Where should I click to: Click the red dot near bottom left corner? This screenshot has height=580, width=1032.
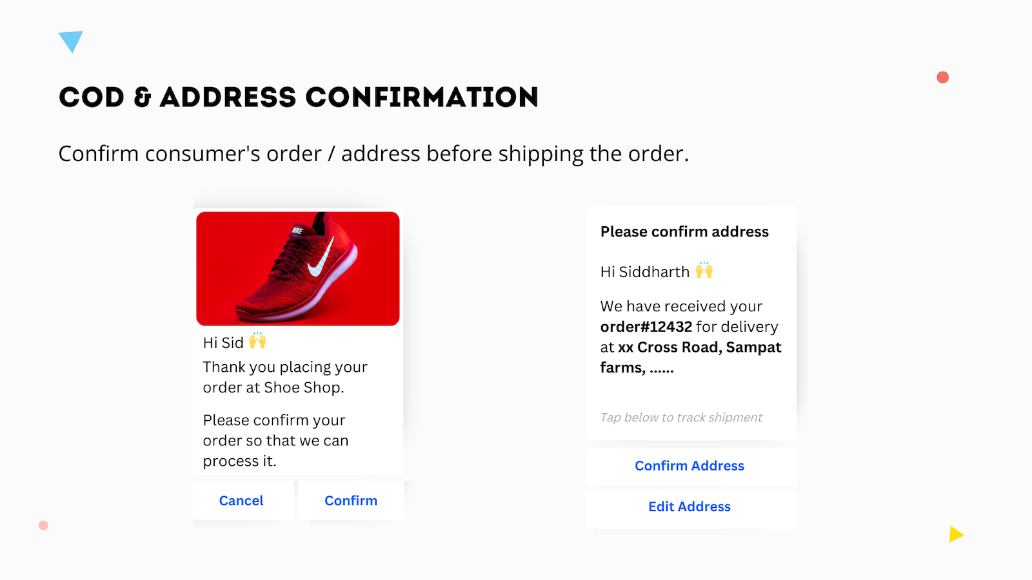pyautogui.click(x=43, y=525)
